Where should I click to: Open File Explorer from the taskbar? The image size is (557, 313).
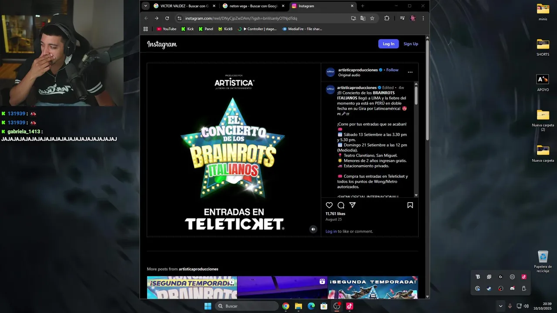[x=299, y=306]
